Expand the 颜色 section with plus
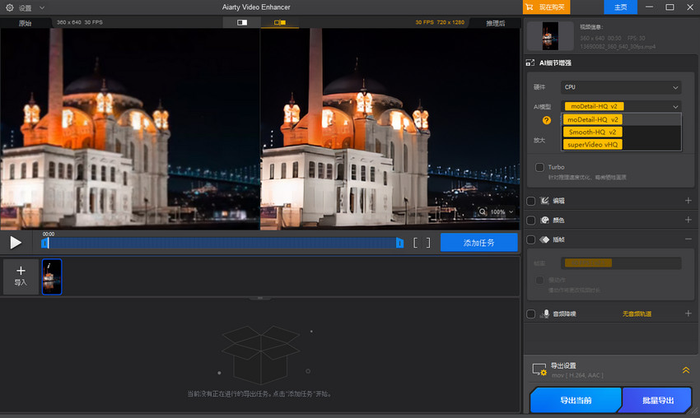Image resolution: width=700 pixels, height=418 pixels. [x=688, y=220]
